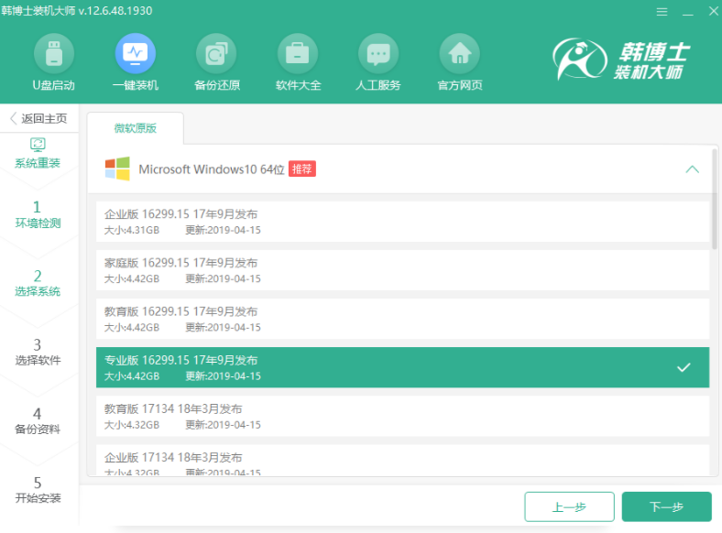Click step 1 环境检测
Screen dimensions: 722x533
click(38, 214)
